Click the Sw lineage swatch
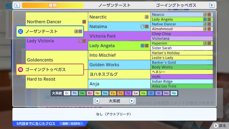 (136, 93)
